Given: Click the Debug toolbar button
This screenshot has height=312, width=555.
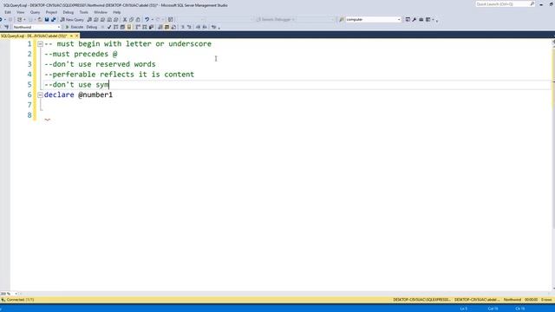Looking at the screenshot, I should [92, 27].
